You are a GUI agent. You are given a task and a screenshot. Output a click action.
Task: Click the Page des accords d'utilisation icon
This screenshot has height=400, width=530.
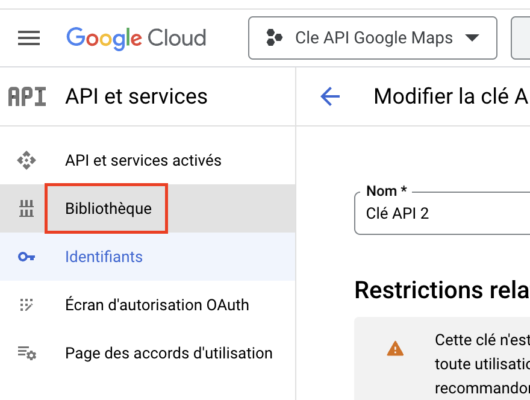(x=26, y=353)
